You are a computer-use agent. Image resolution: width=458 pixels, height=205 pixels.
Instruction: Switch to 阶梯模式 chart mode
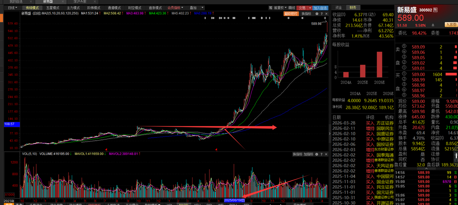click(94, 8)
